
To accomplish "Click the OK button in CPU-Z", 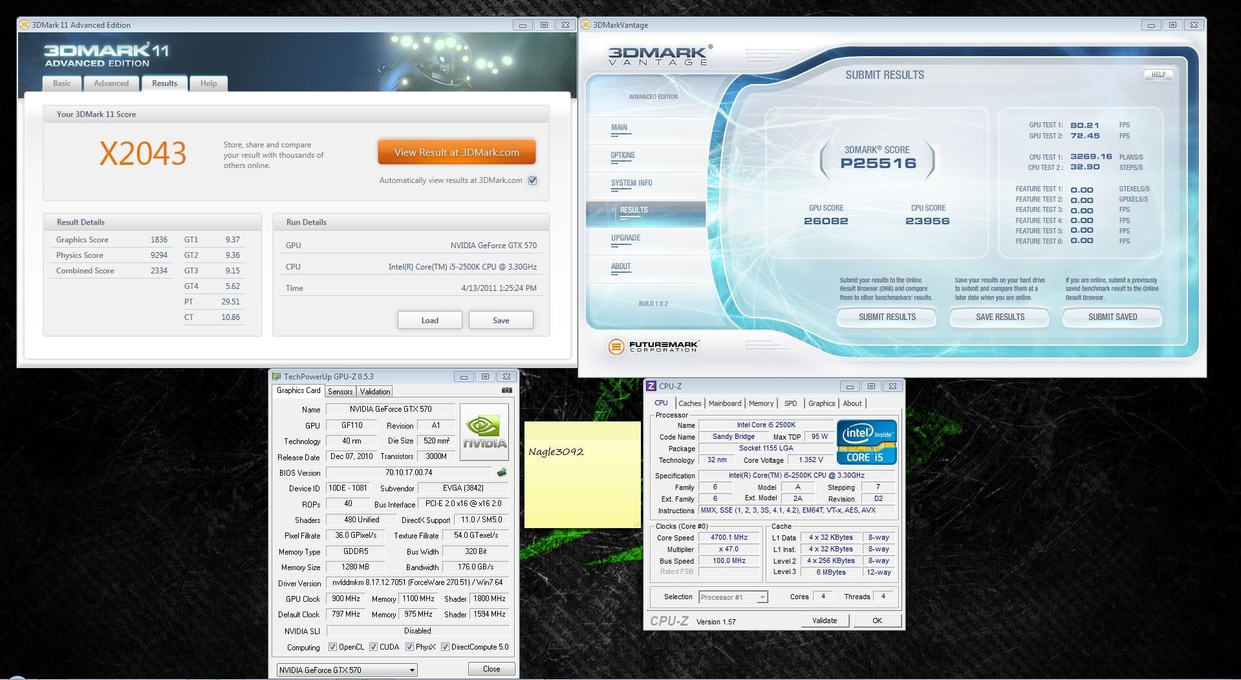I will coord(877,621).
